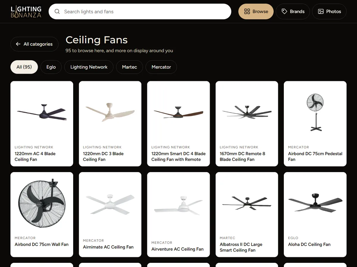Click the grid icon in the Browse button

(247, 12)
